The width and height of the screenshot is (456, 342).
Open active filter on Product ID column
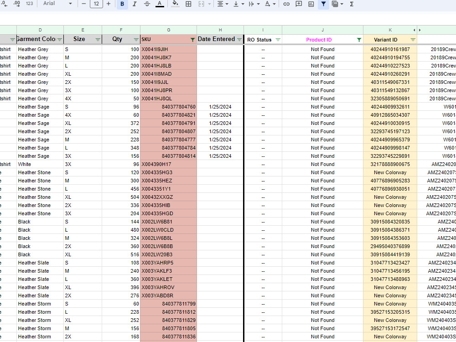point(359,40)
